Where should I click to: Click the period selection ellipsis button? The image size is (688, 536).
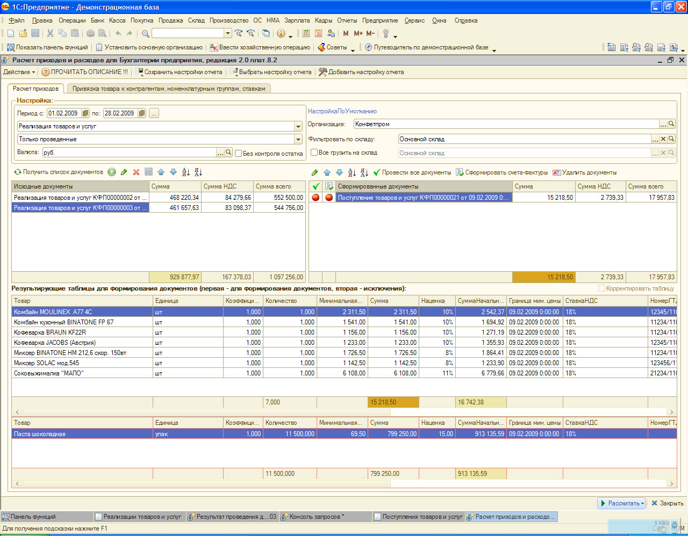pyautogui.click(x=154, y=113)
